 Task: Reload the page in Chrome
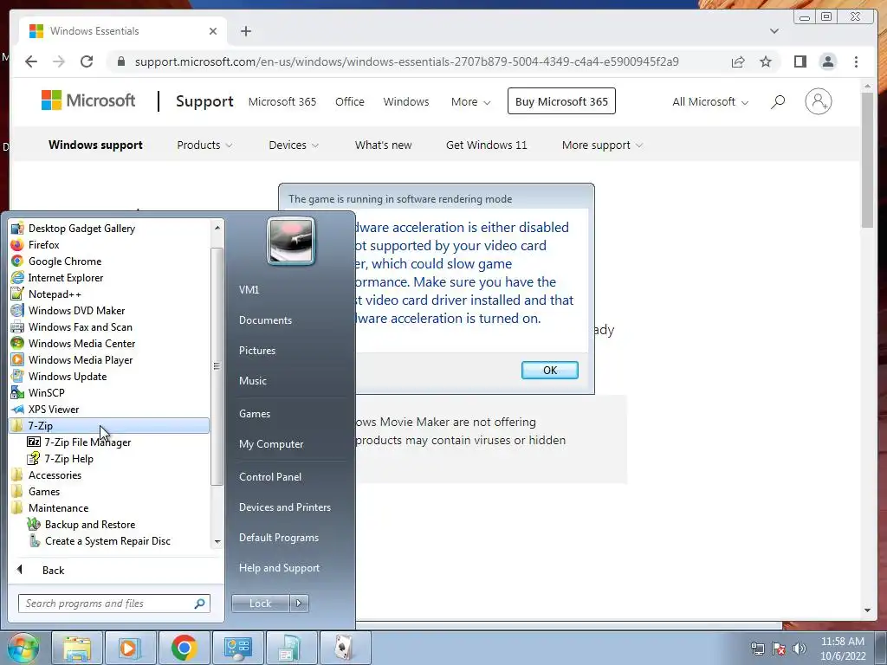coord(87,61)
